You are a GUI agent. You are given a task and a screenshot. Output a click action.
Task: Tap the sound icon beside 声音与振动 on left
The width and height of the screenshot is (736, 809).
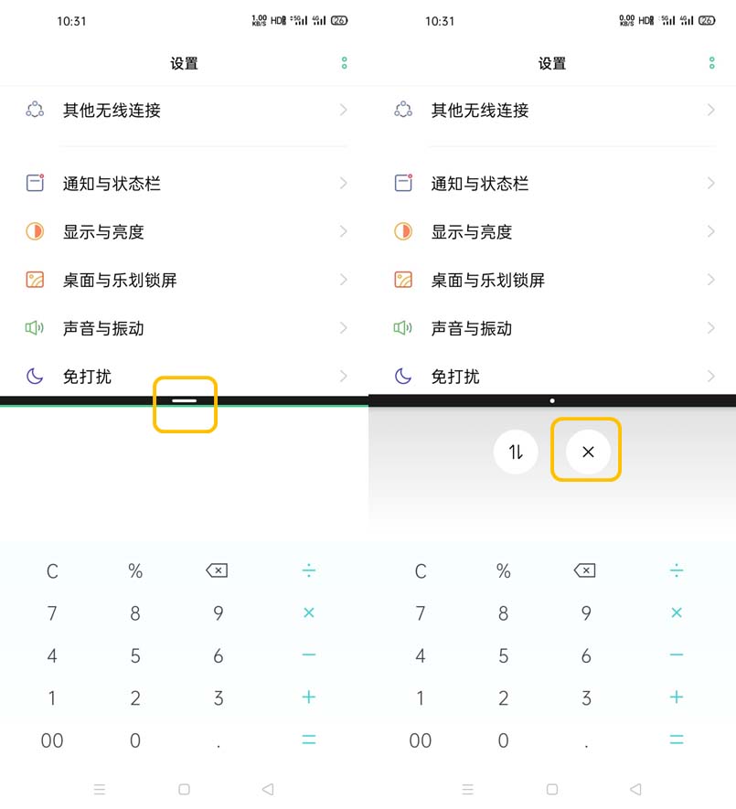[35, 327]
